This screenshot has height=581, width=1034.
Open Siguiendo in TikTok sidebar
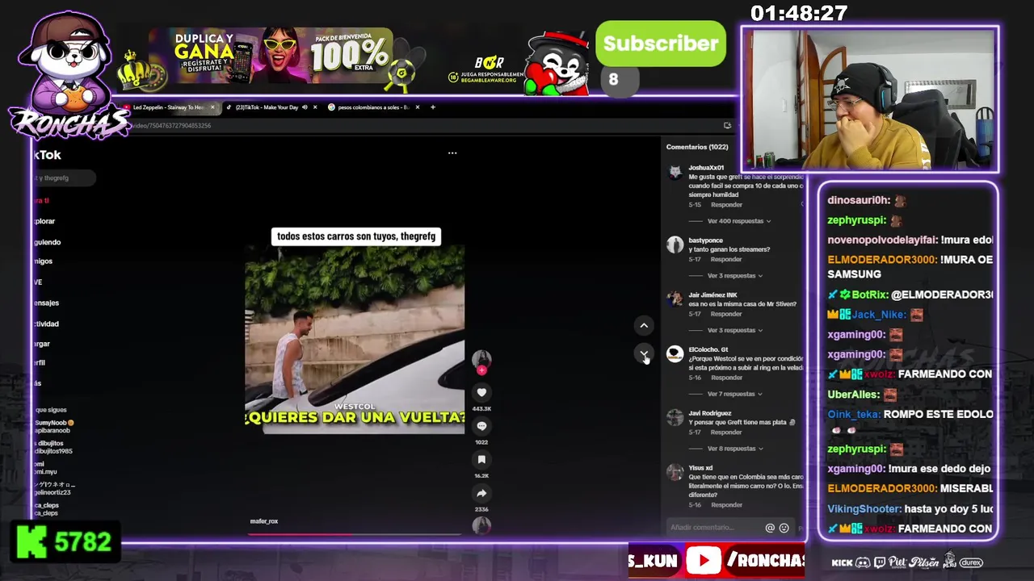tap(47, 242)
